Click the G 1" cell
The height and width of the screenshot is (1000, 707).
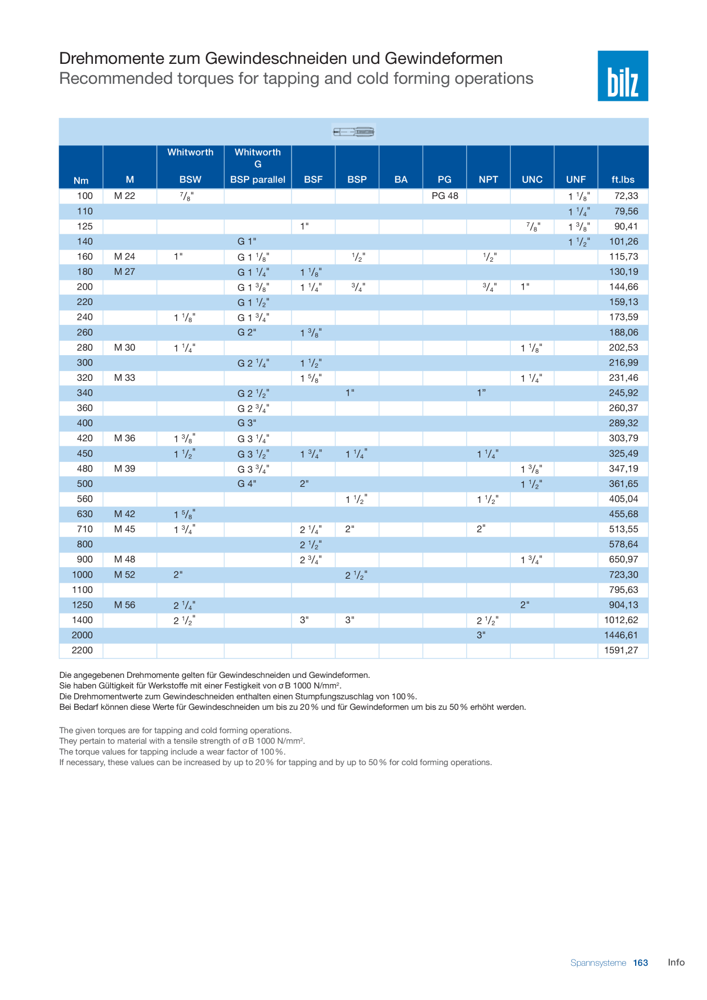[x=247, y=241]
